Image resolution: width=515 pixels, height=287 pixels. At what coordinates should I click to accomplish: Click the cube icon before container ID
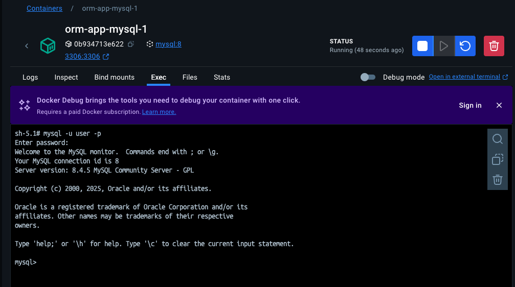click(69, 44)
